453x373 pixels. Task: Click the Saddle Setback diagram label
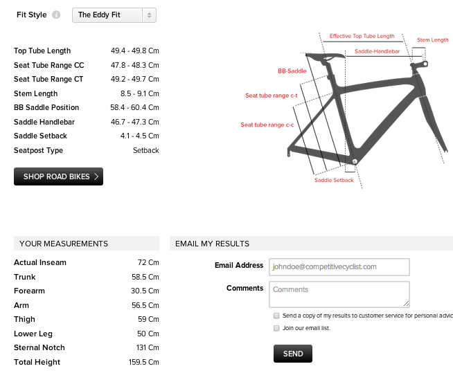click(334, 180)
